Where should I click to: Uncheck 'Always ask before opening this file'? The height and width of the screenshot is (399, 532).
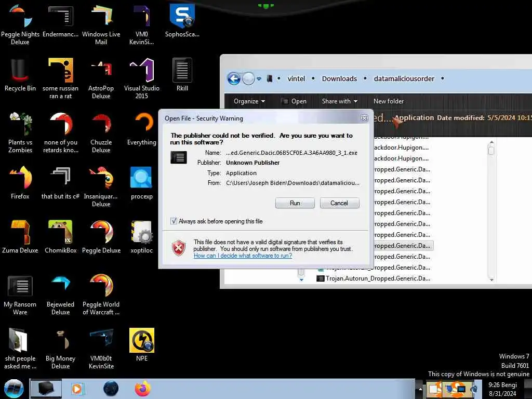point(174,221)
